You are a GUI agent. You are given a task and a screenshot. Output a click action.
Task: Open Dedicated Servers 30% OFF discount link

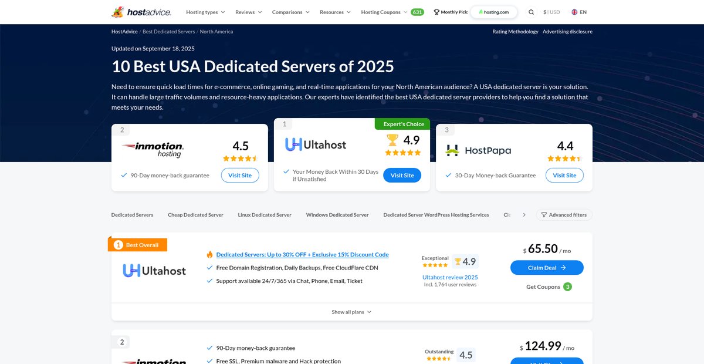pos(302,254)
